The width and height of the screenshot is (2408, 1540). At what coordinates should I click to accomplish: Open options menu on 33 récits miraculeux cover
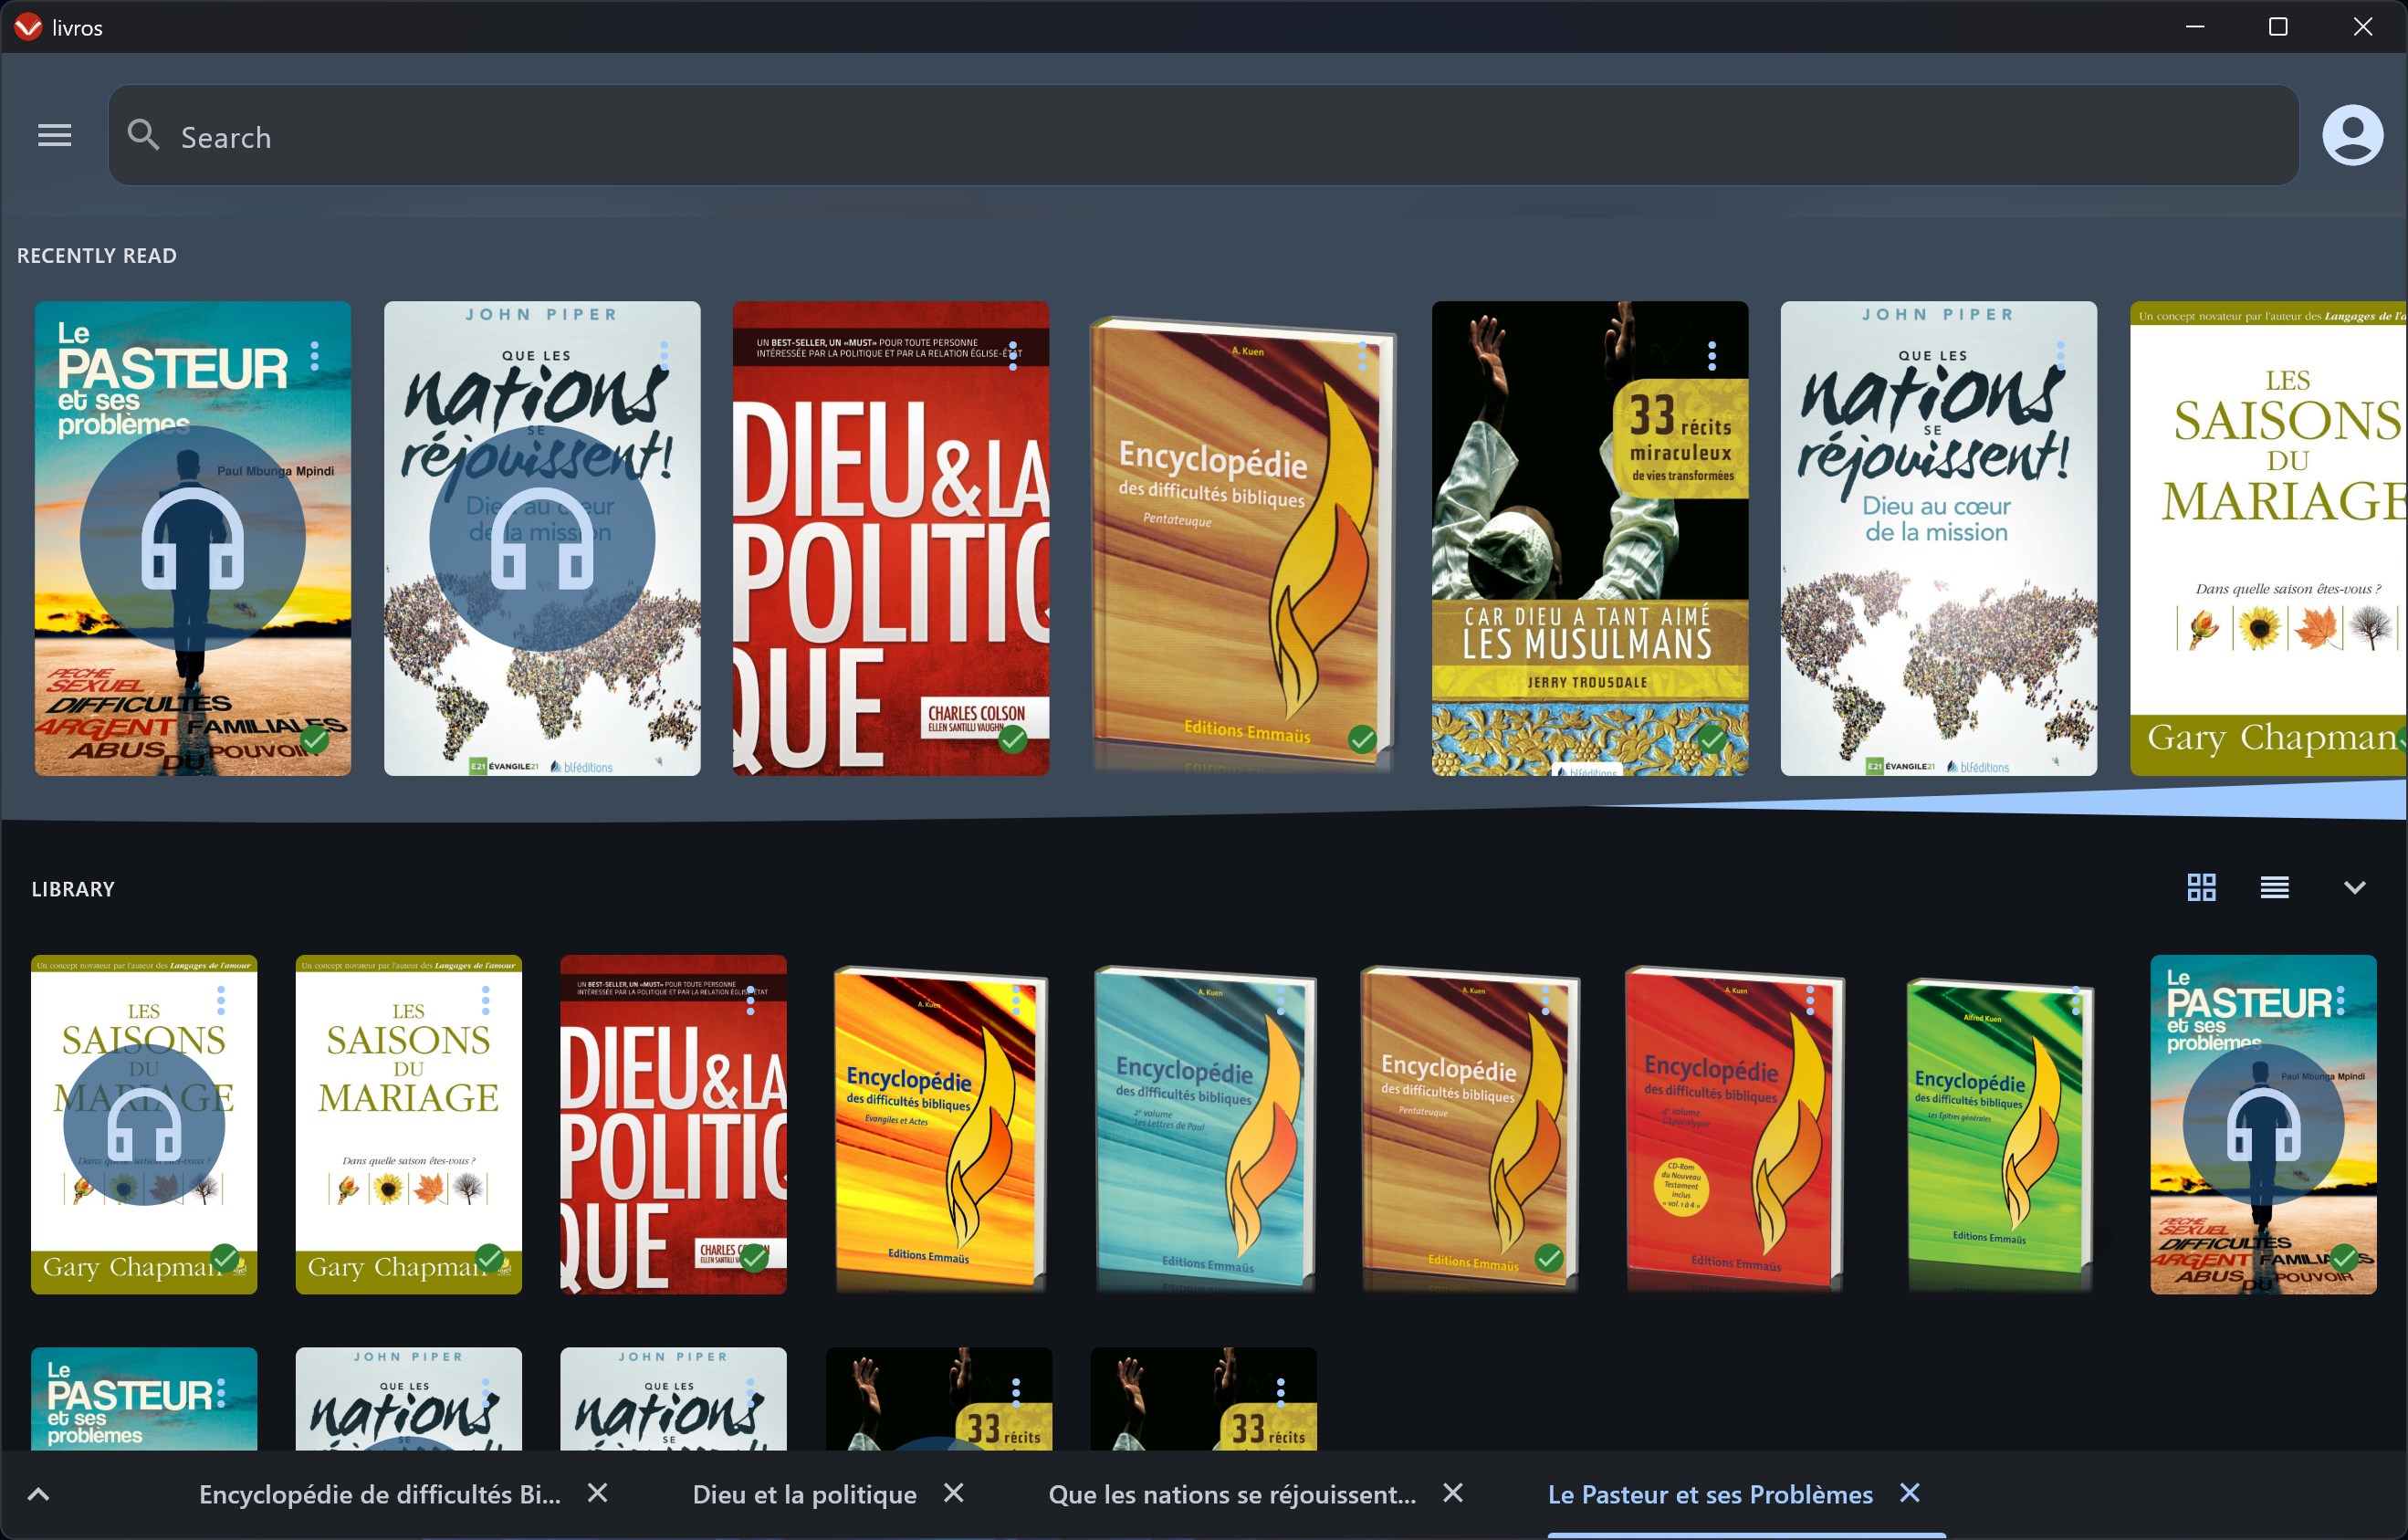[1711, 356]
